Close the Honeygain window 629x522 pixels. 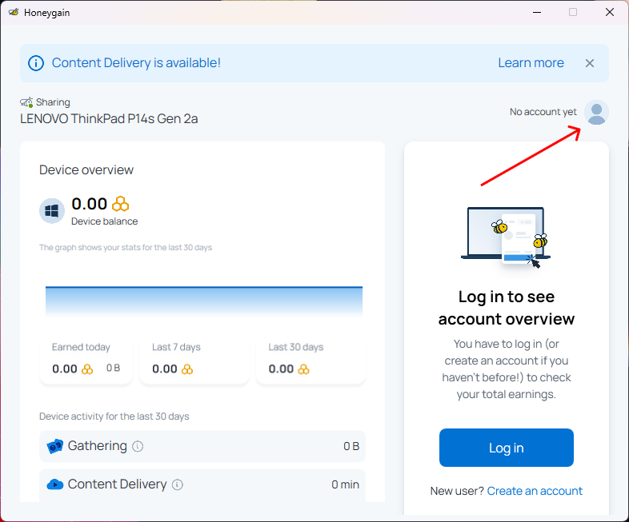pyautogui.click(x=609, y=12)
